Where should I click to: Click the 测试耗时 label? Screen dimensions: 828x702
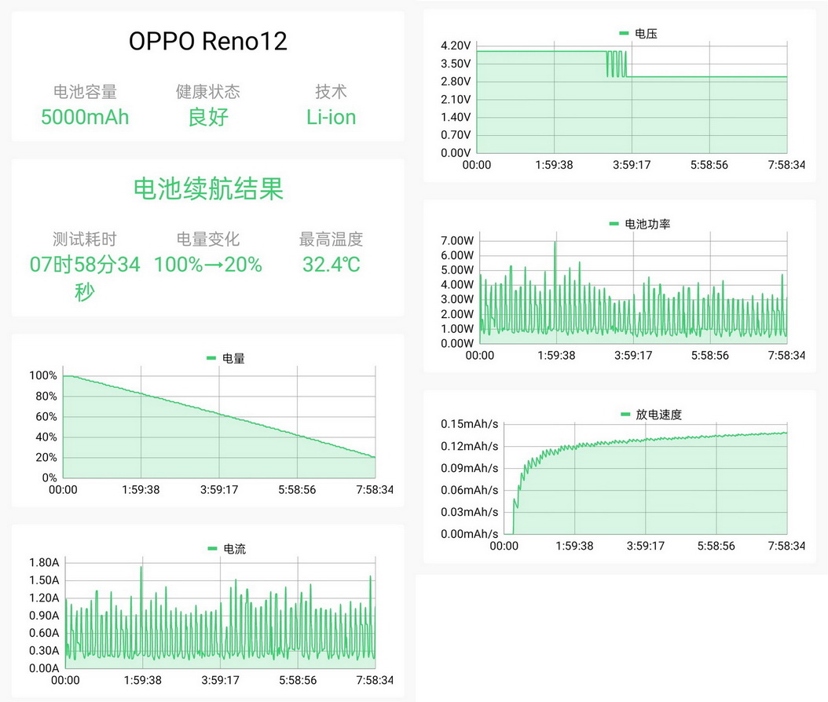tap(85, 239)
